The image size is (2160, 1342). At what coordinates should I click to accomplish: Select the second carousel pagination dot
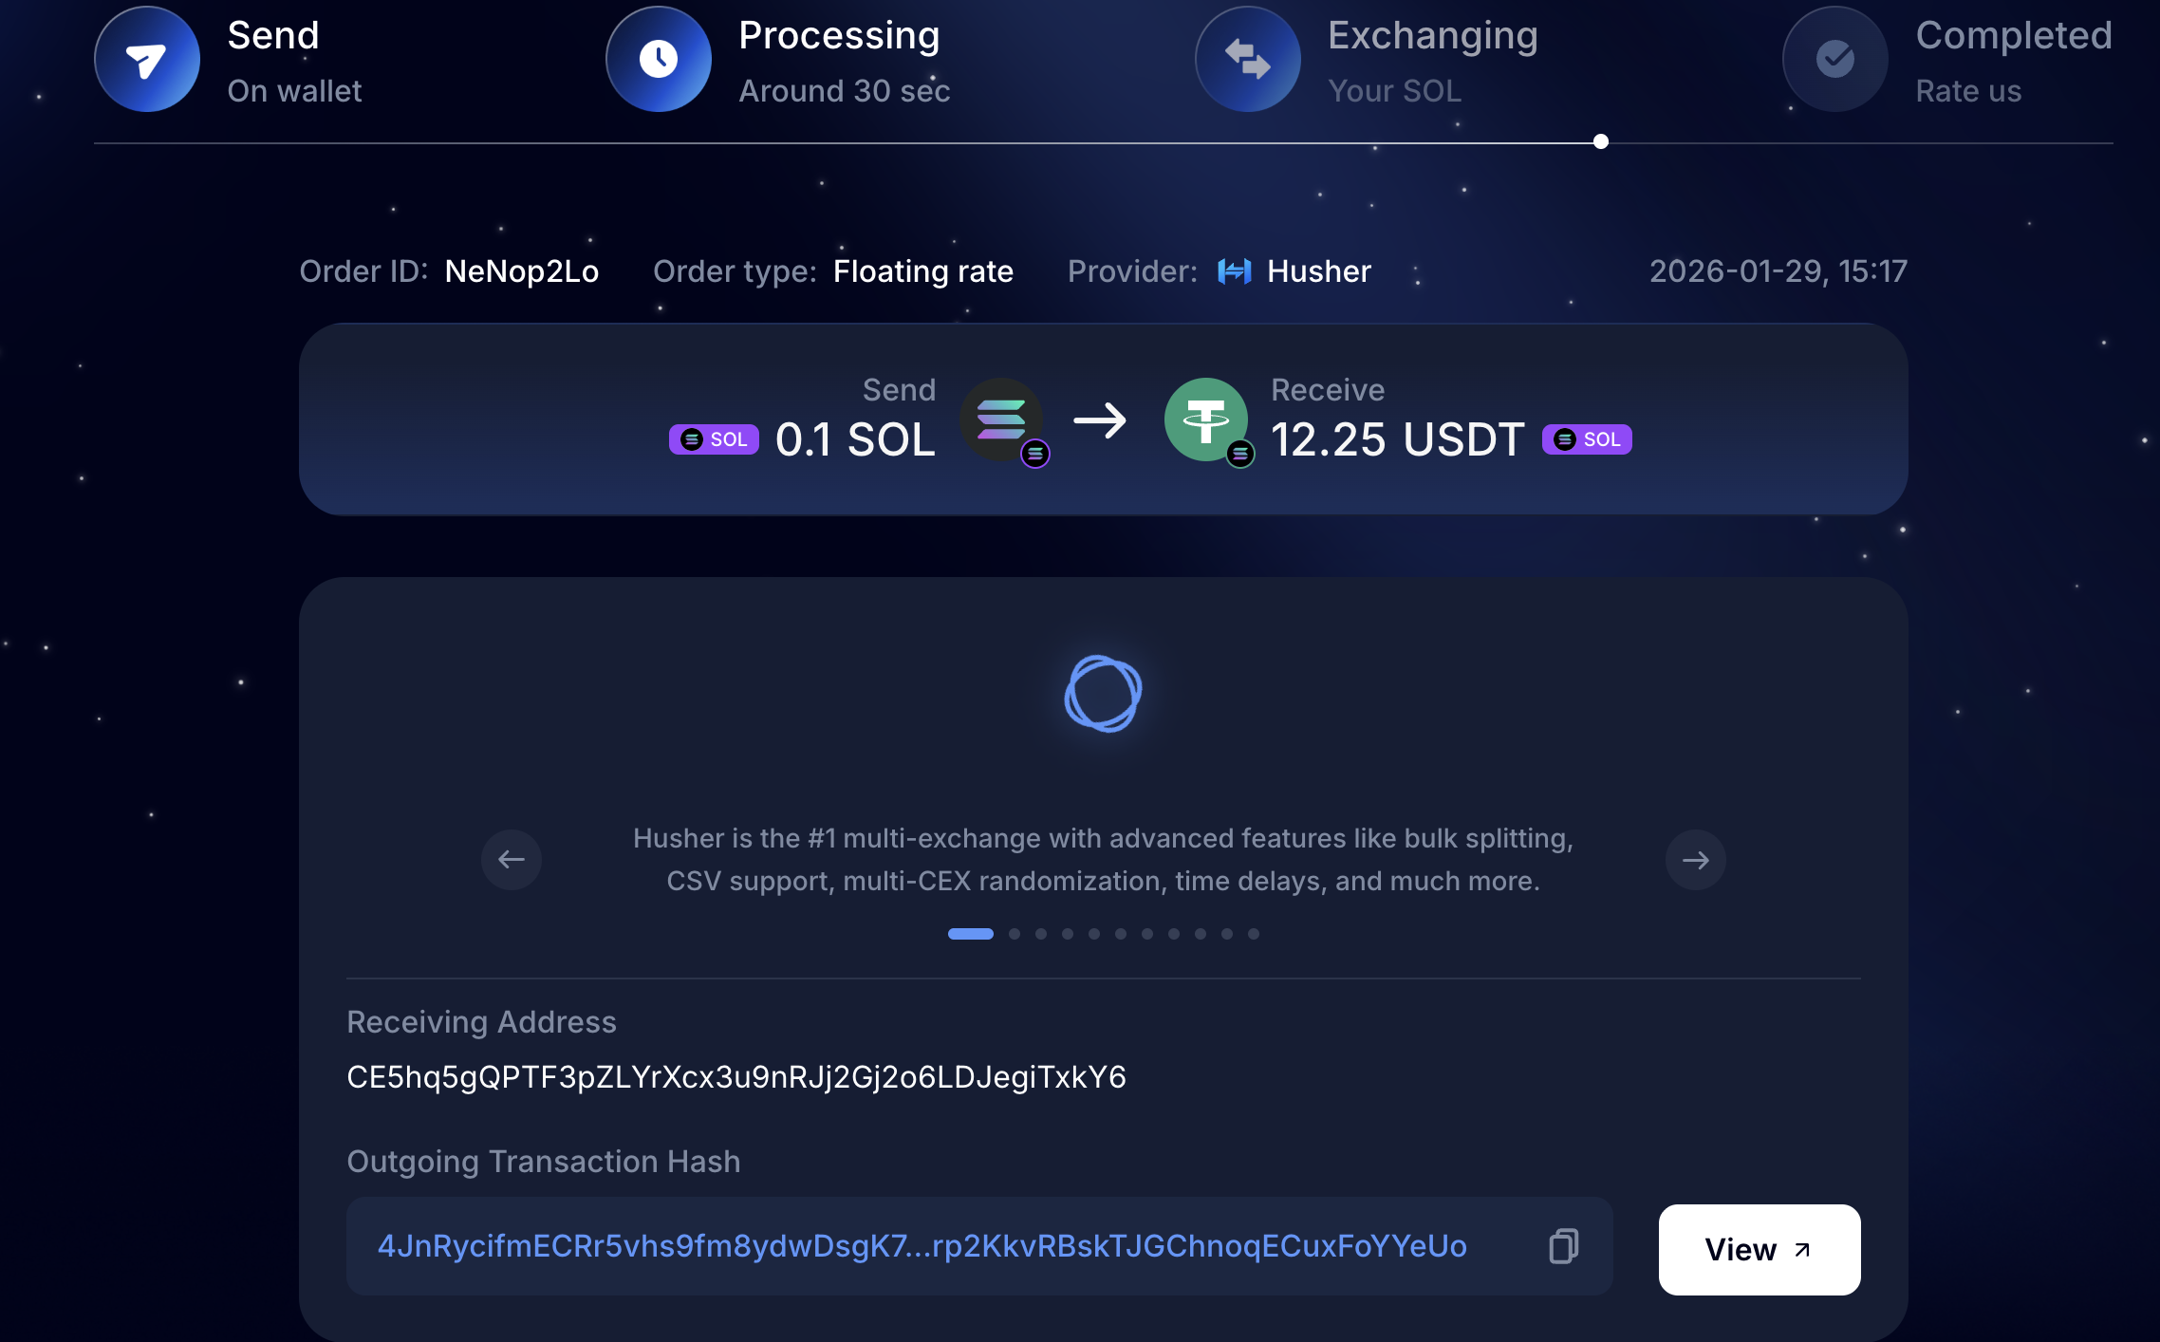click(1015, 934)
